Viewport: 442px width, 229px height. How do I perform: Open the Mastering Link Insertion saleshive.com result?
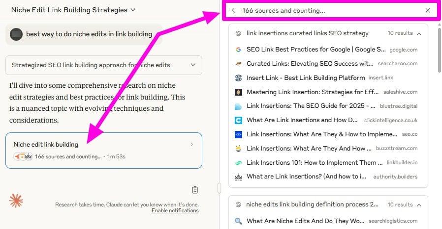pos(310,92)
